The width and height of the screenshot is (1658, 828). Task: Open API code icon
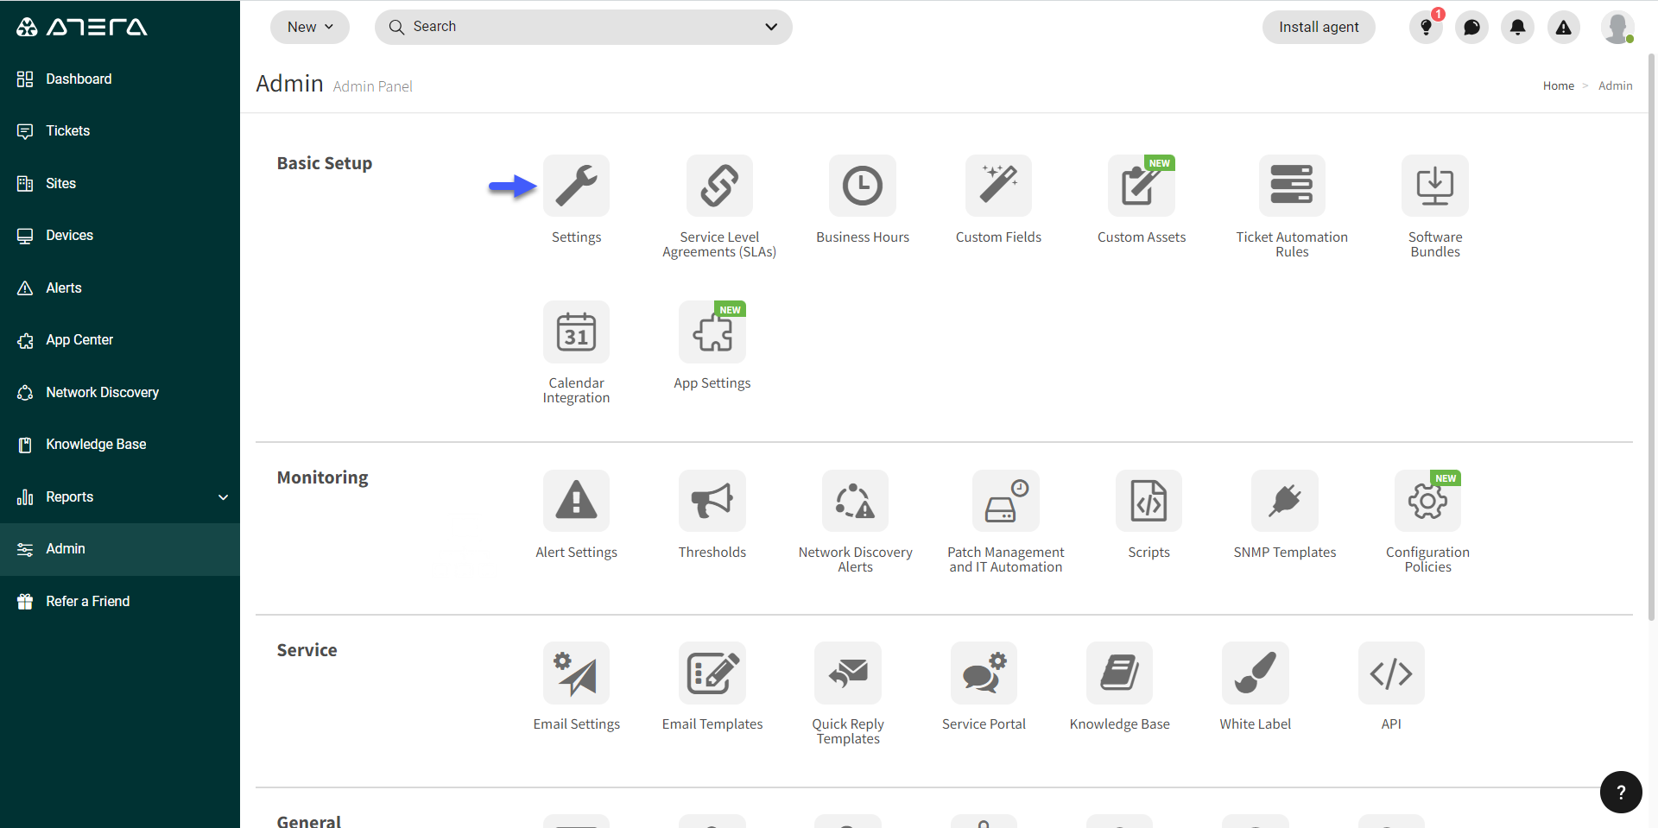pyautogui.click(x=1391, y=673)
